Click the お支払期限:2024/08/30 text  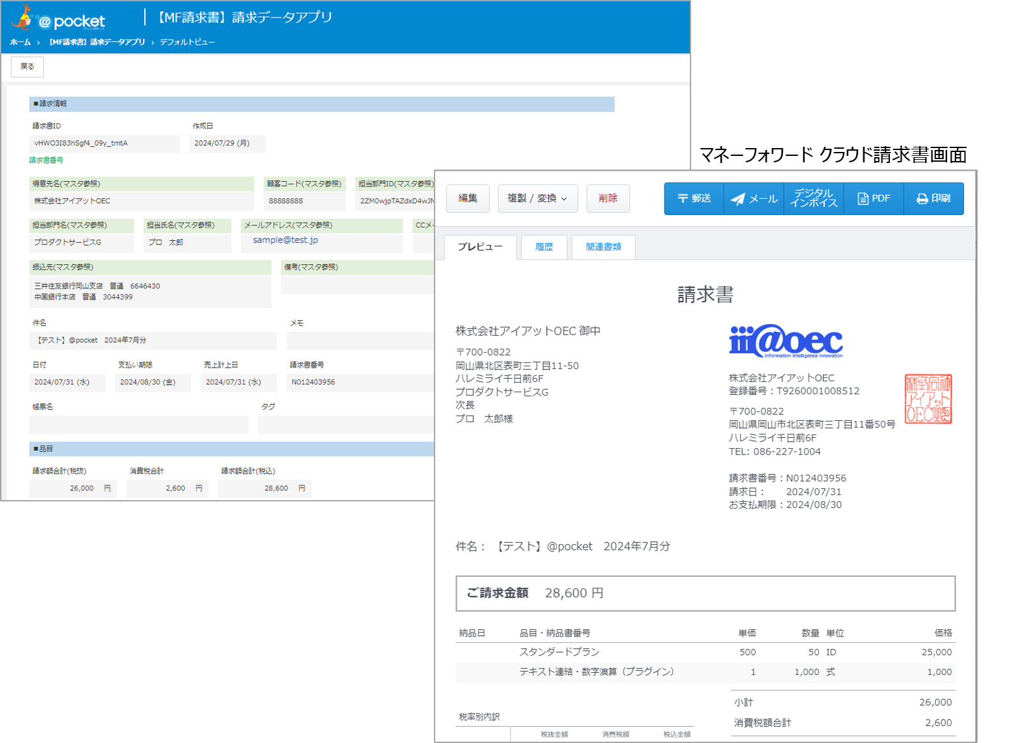pos(785,505)
